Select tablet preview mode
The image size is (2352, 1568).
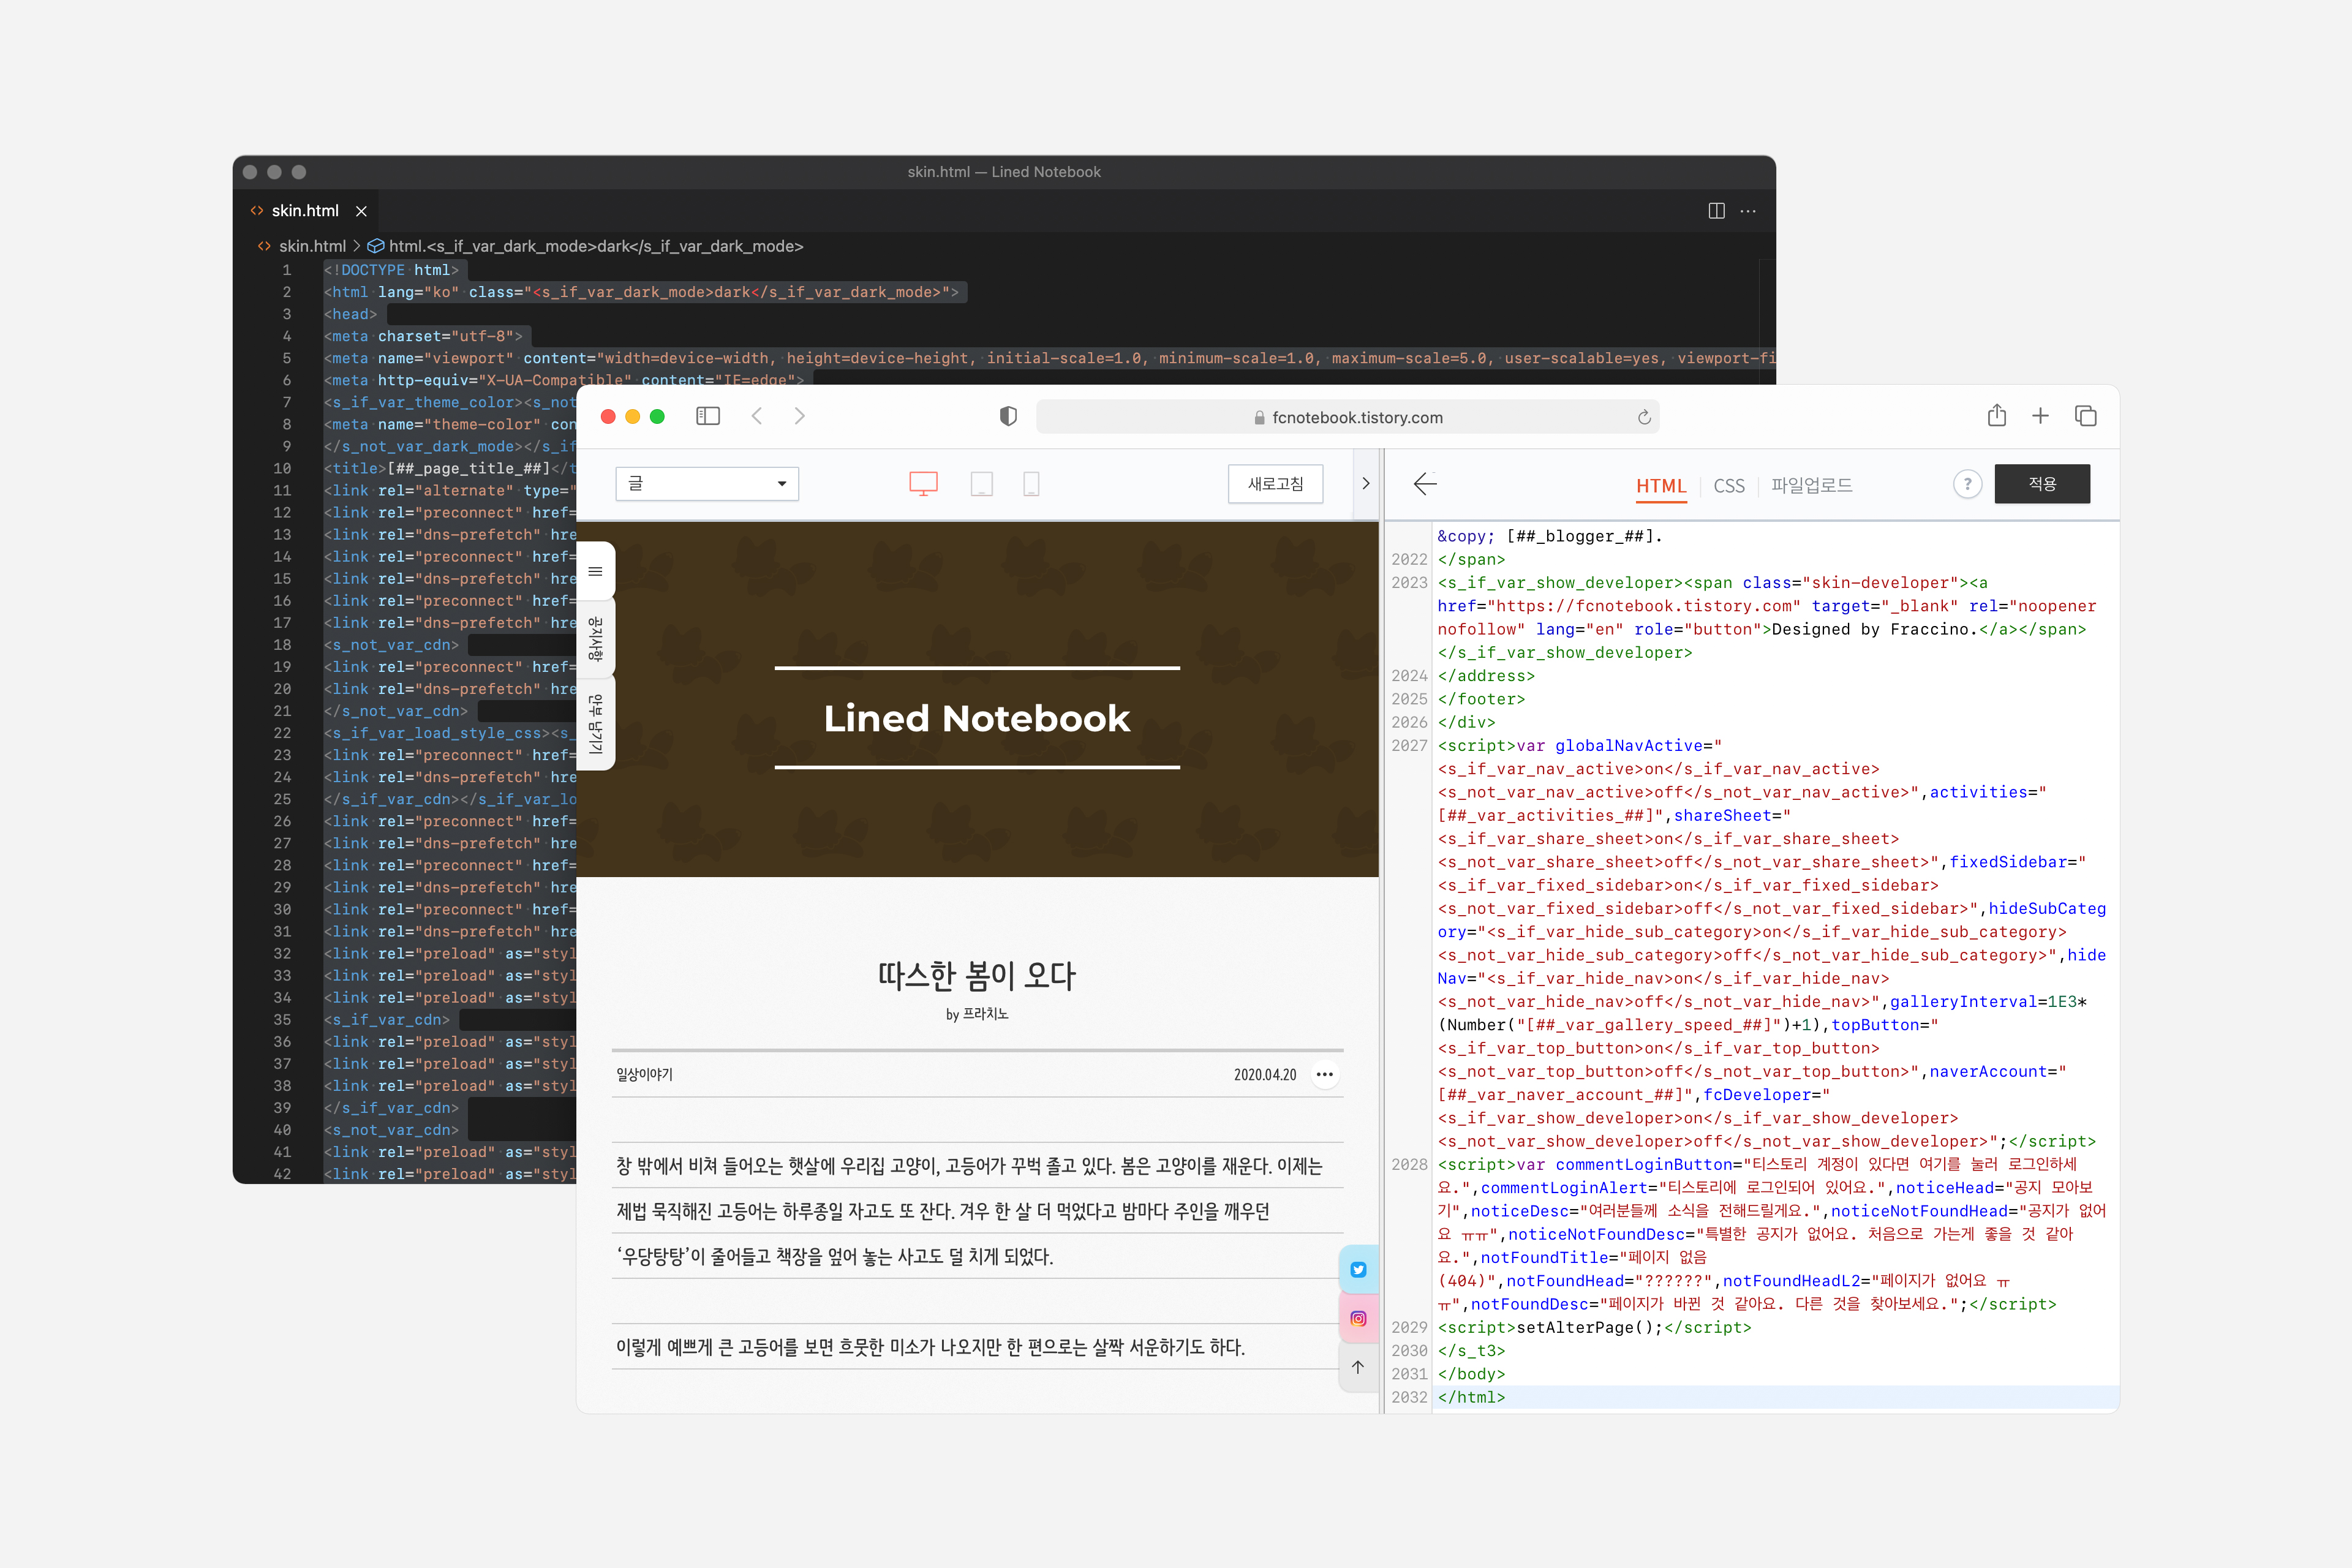pyautogui.click(x=981, y=484)
